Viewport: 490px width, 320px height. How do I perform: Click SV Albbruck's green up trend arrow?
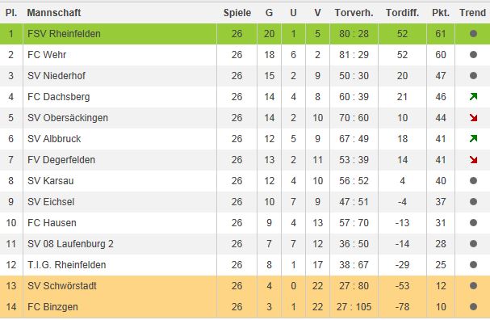(473, 138)
